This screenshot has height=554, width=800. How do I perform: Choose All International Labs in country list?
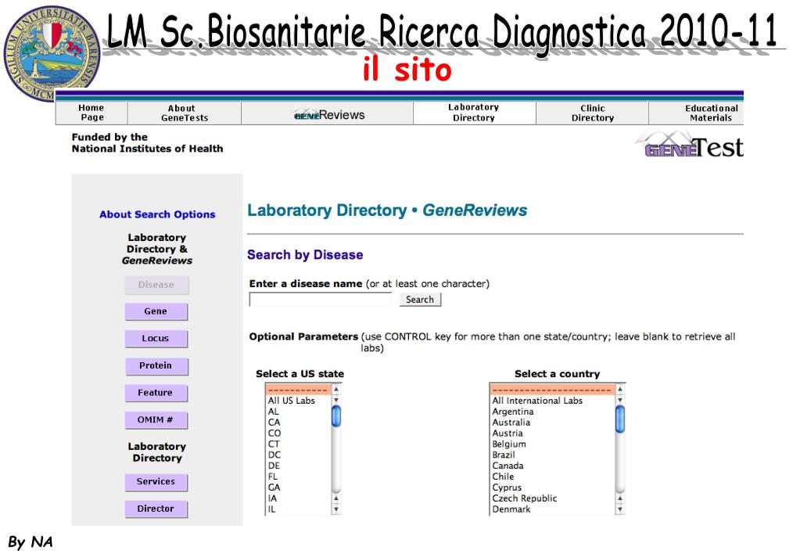[x=553, y=401]
